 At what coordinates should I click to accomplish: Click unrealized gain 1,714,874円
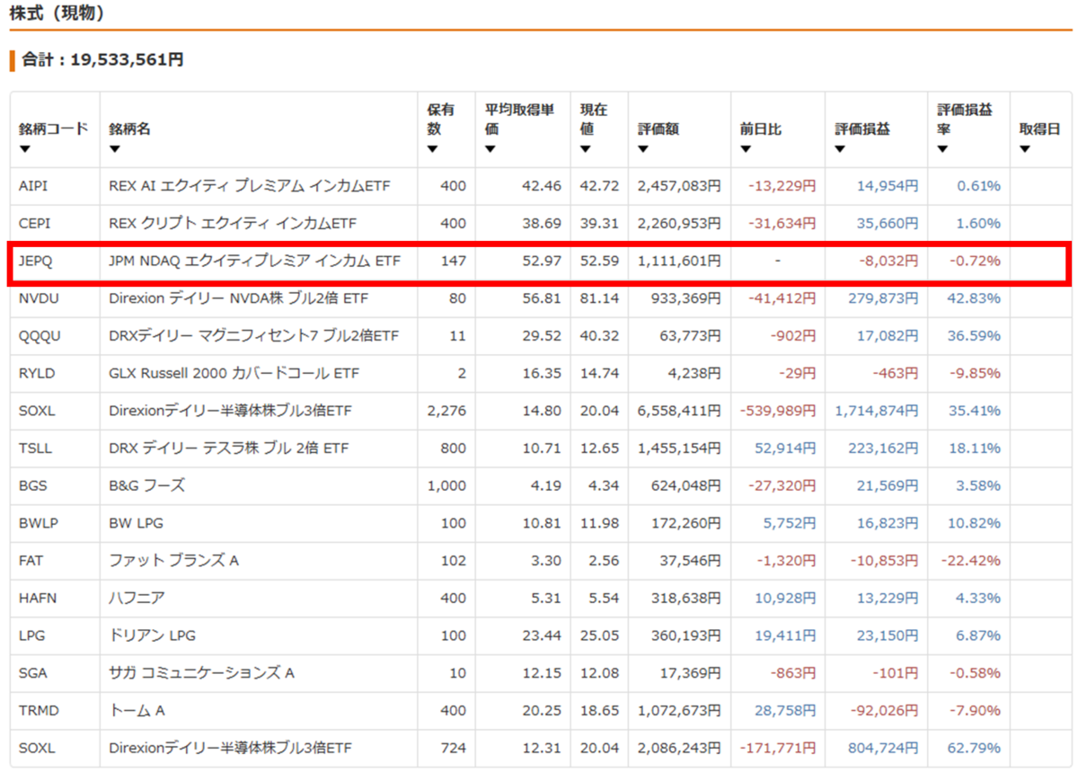[x=877, y=411]
